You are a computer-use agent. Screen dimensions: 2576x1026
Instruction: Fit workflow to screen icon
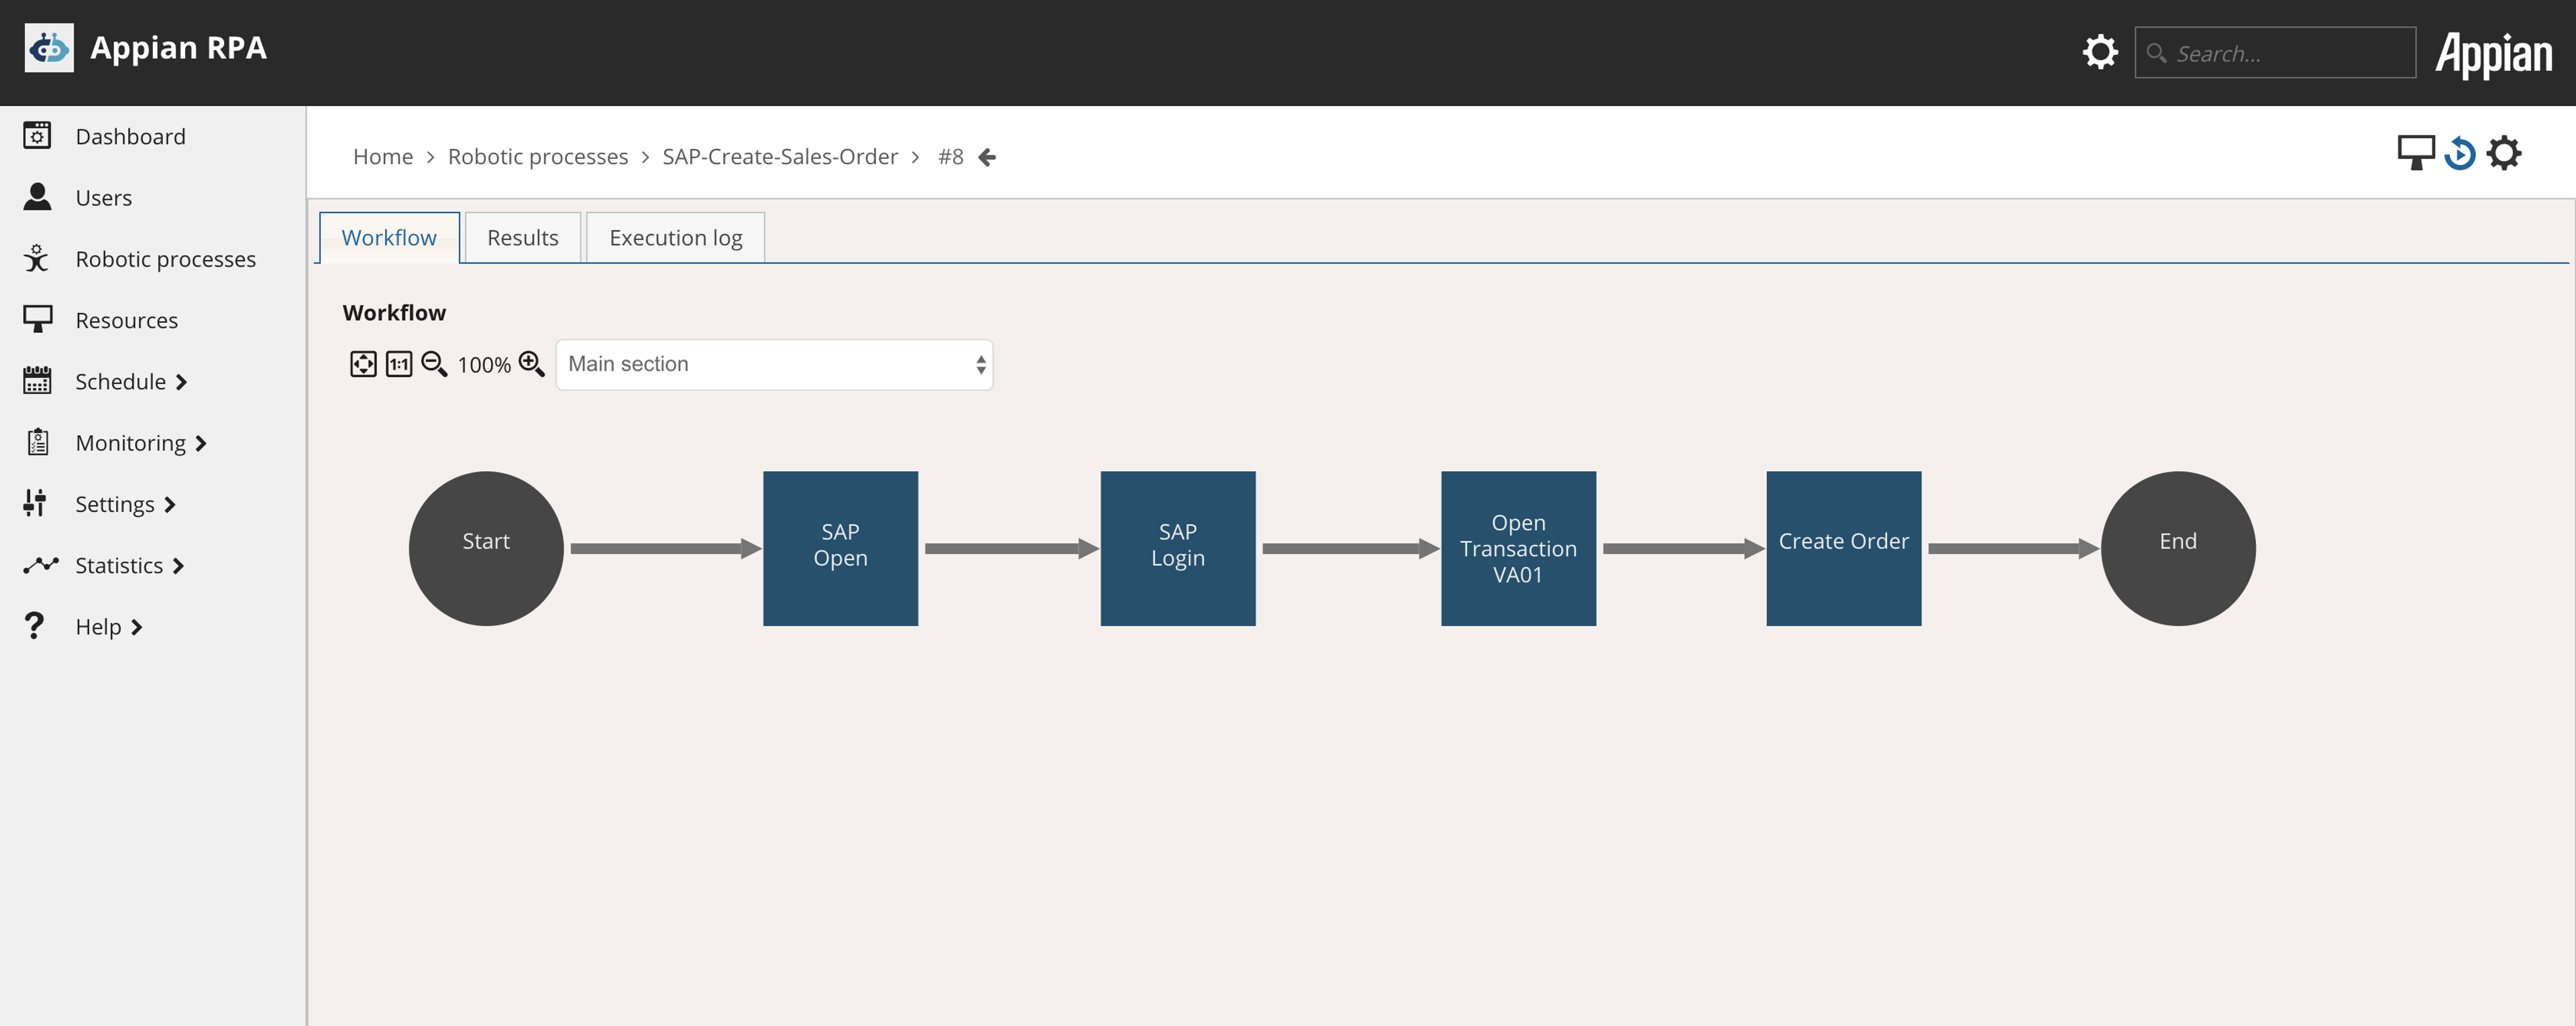(x=363, y=364)
